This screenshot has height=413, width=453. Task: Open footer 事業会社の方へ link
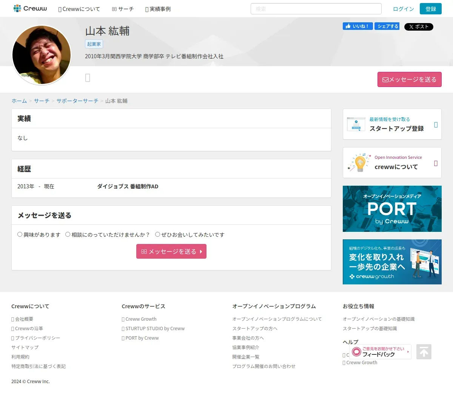click(x=248, y=338)
